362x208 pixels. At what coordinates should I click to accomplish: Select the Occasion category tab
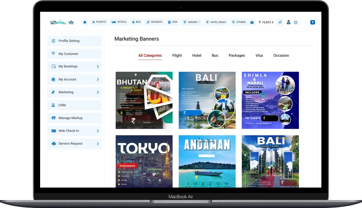click(x=281, y=55)
